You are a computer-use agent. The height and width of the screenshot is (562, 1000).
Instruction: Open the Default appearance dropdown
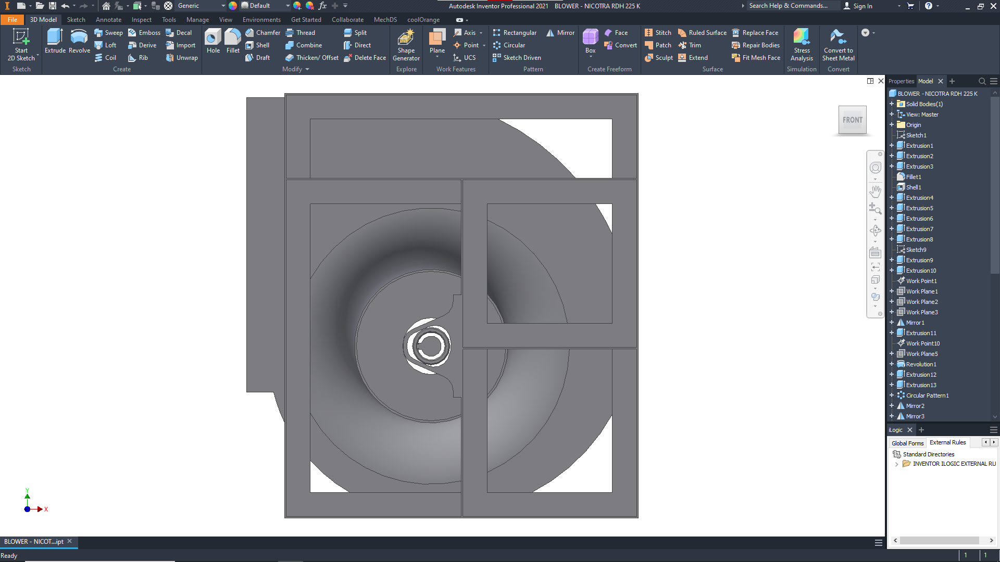(287, 6)
